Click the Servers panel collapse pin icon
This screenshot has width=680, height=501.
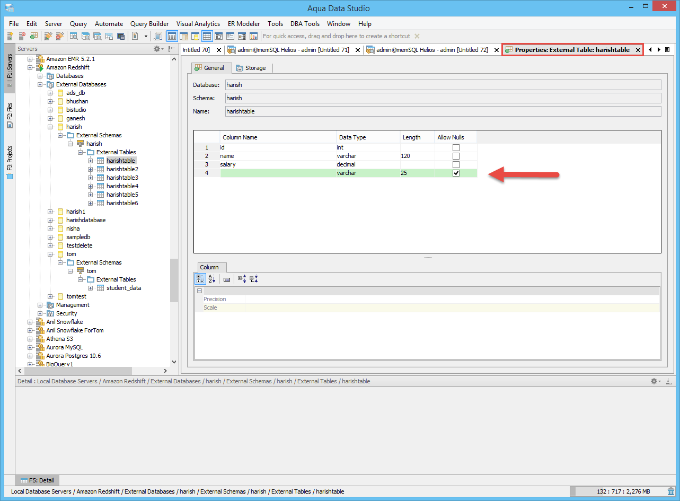[x=172, y=49]
